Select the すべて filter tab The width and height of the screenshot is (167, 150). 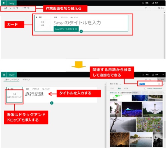(x=112, y=88)
